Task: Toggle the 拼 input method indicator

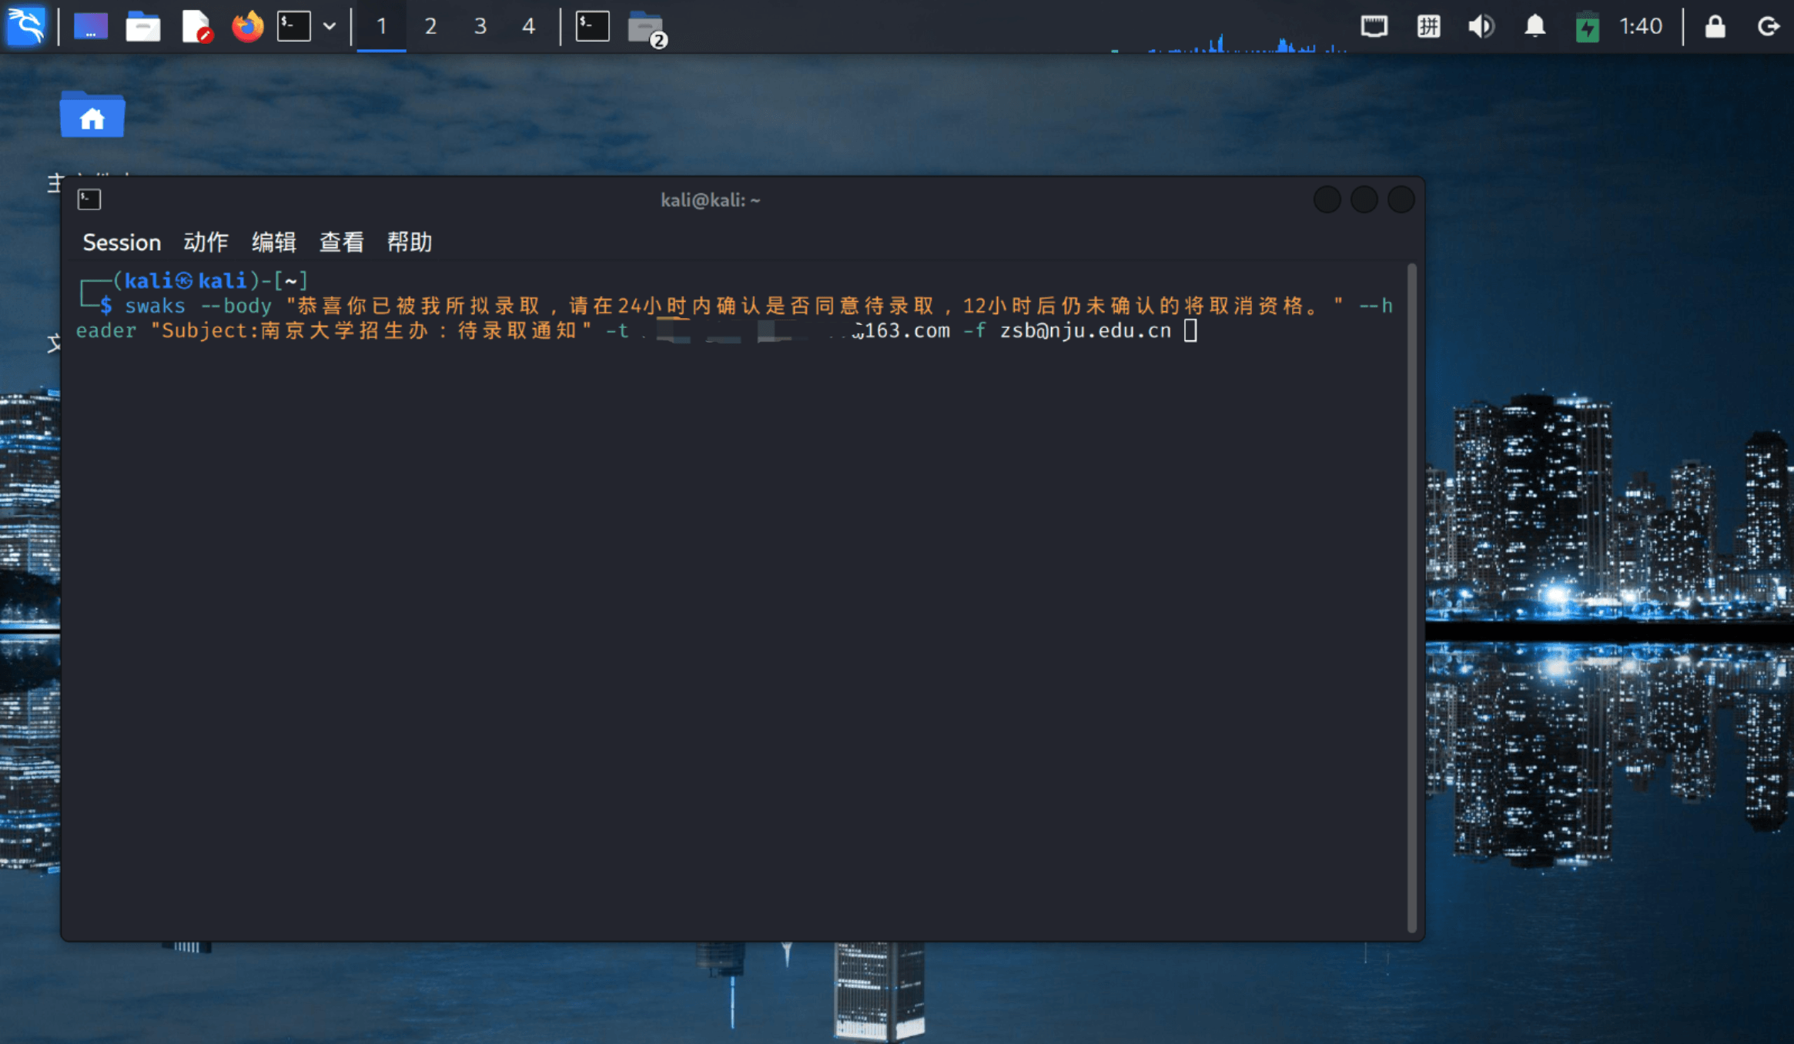Action: click(1428, 26)
